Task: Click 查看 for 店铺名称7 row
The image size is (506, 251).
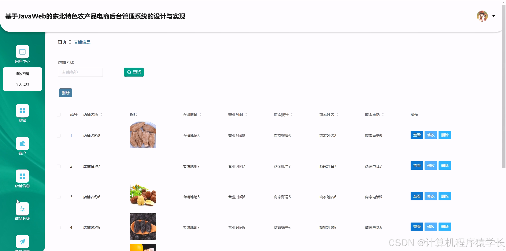Action: click(x=417, y=166)
